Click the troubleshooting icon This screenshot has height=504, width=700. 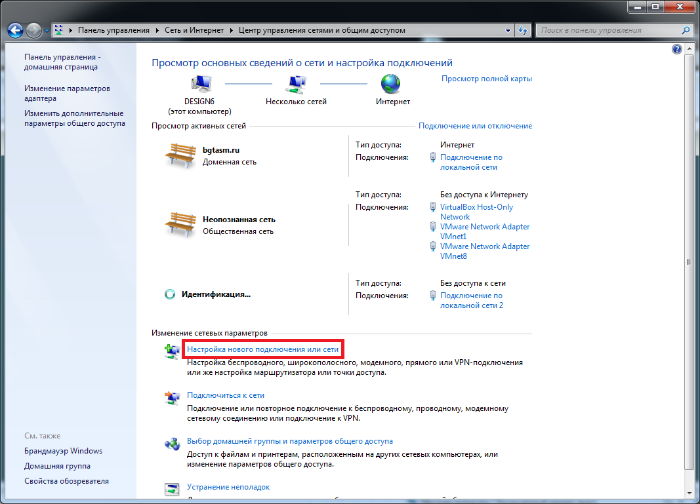coord(173,490)
